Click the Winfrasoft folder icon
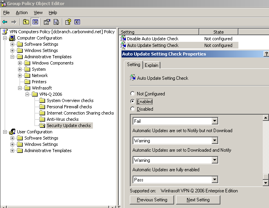 pos(27,88)
